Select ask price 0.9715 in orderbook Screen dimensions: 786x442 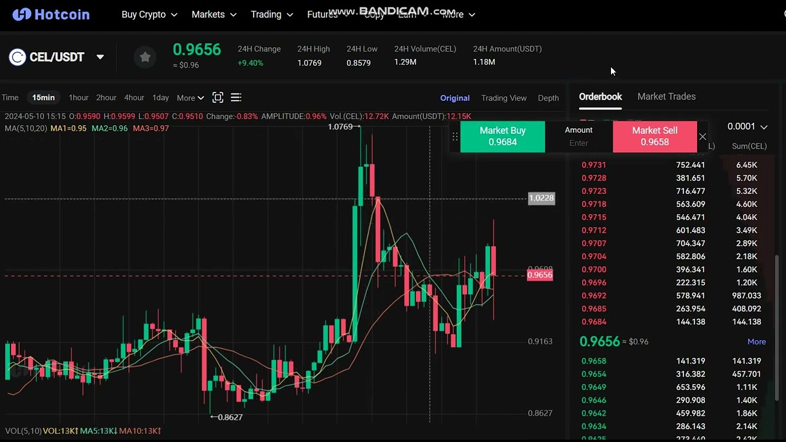594,217
